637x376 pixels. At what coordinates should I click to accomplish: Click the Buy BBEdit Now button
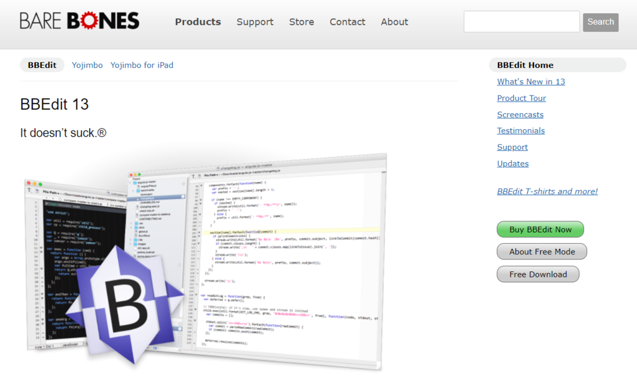[540, 229]
